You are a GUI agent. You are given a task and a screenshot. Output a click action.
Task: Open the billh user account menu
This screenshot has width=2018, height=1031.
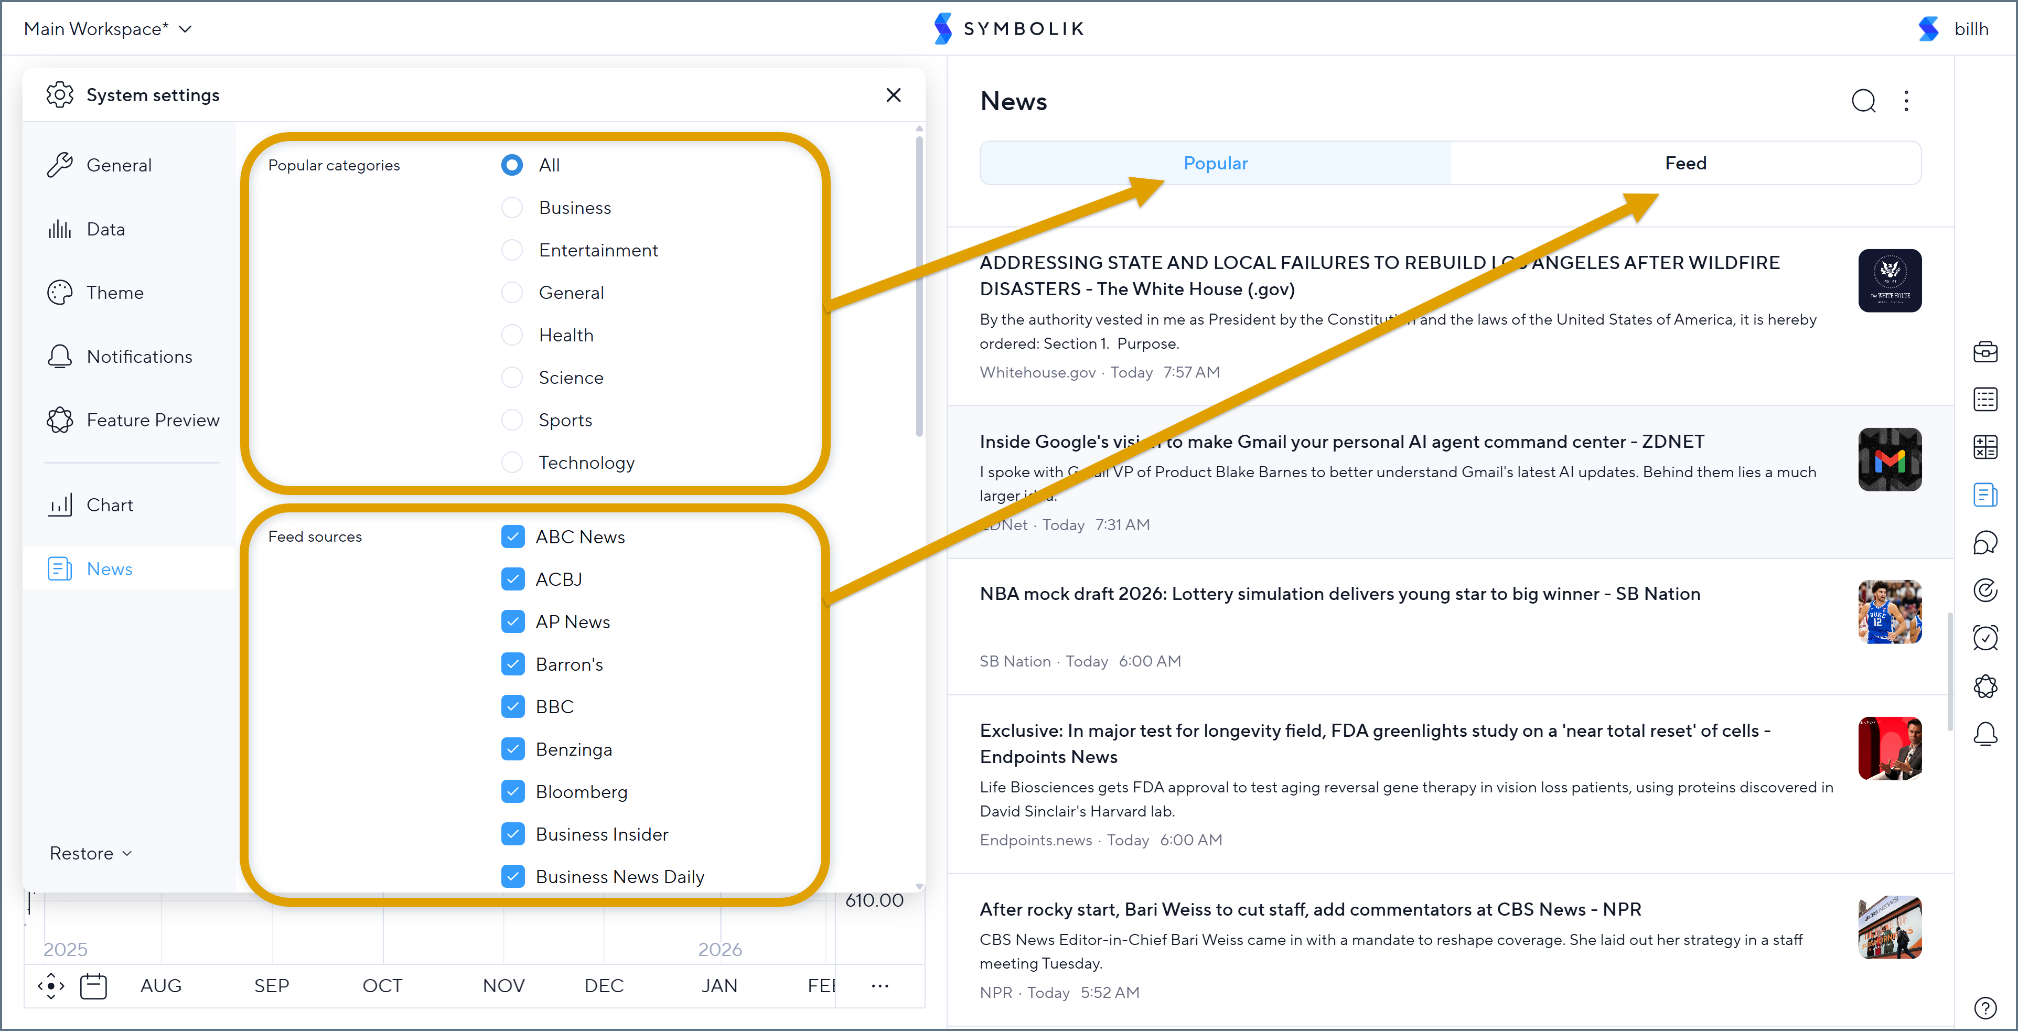(x=1970, y=29)
